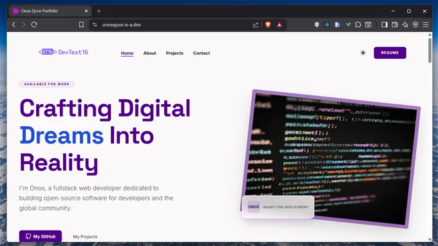Go to Home nav item

click(127, 53)
